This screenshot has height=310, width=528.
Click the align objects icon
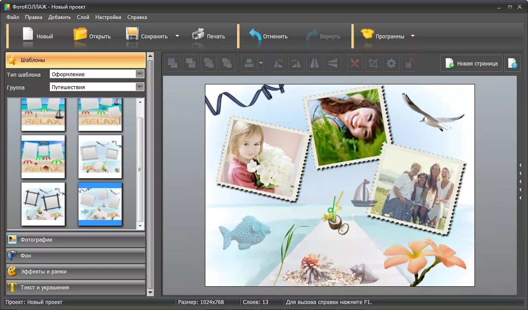point(249,63)
